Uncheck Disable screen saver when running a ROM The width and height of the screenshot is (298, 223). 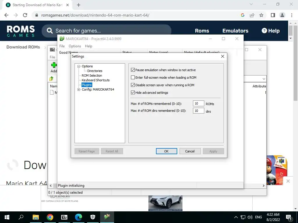tap(133, 85)
